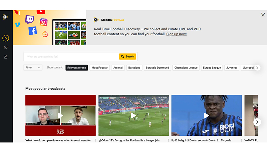The image size is (267, 148).
Task: Show more filter chips with right arrow
Action: pos(257,68)
